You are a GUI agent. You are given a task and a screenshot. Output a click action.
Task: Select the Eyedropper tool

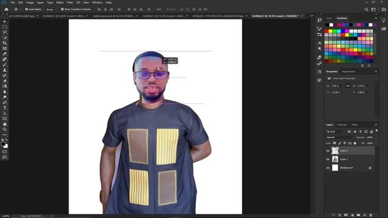click(x=4, y=54)
